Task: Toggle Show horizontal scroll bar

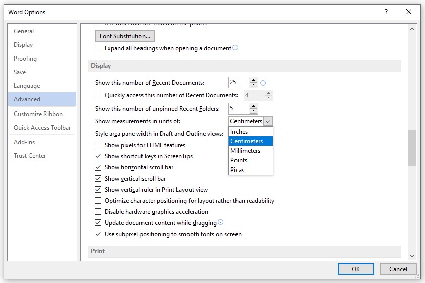Action: click(x=98, y=167)
